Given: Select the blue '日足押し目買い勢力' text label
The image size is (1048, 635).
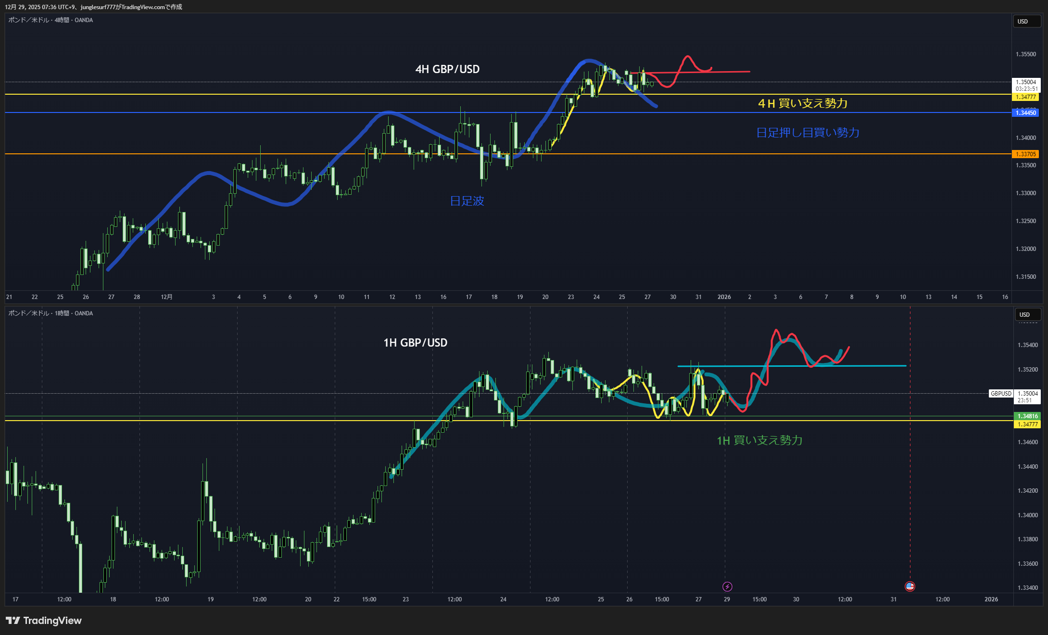Looking at the screenshot, I should pyautogui.click(x=808, y=133).
